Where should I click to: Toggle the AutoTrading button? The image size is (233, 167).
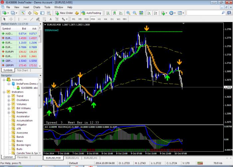coord(91,13)
